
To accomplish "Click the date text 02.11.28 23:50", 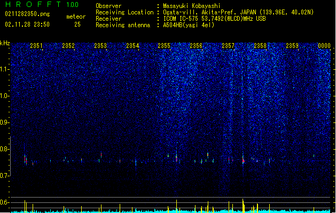I will pyautogui.click(x=27, y=24).
